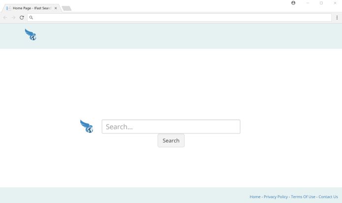Open the Contact Us link
Image resolution: width=342 pixels, height=203 pixels.
click(x=328, y=197)
